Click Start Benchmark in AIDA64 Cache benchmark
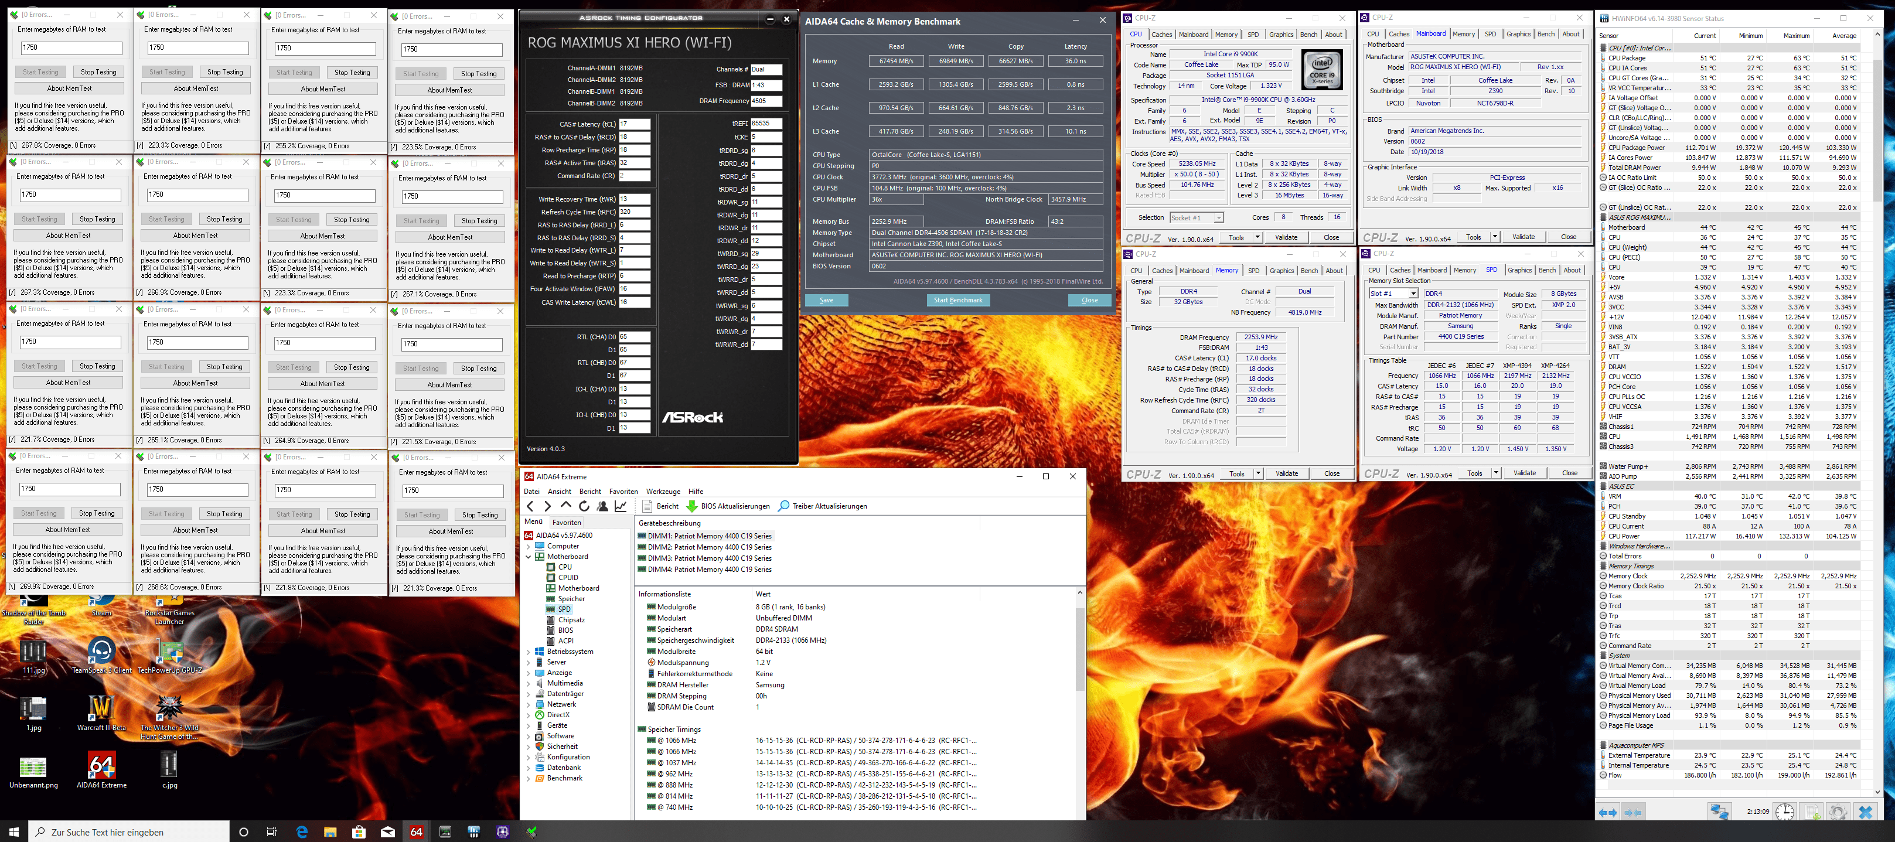This screenshot has height=842, width=1895. 958,300
